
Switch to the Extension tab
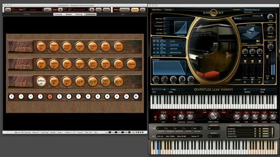91,14
